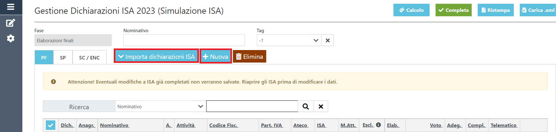Screen dimensions: 556x132
Task: Switch to the SP tab
Action: pos(63,58)
